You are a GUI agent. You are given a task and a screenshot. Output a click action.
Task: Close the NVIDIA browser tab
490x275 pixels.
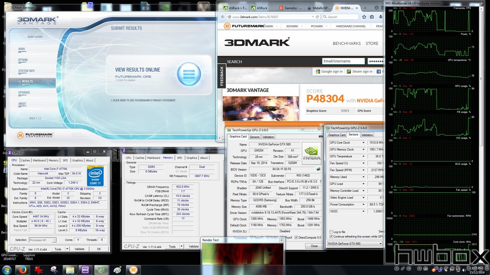(x=358, y=8)
